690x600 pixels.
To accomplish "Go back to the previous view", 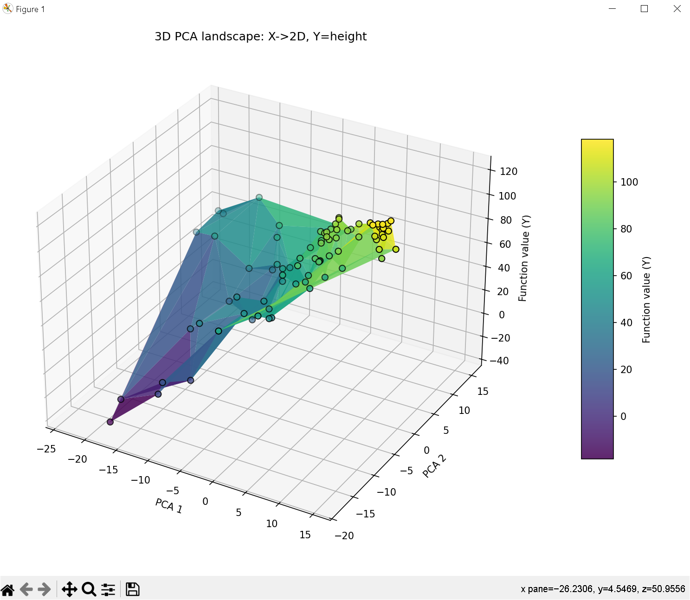I will [x=26, y=589].
